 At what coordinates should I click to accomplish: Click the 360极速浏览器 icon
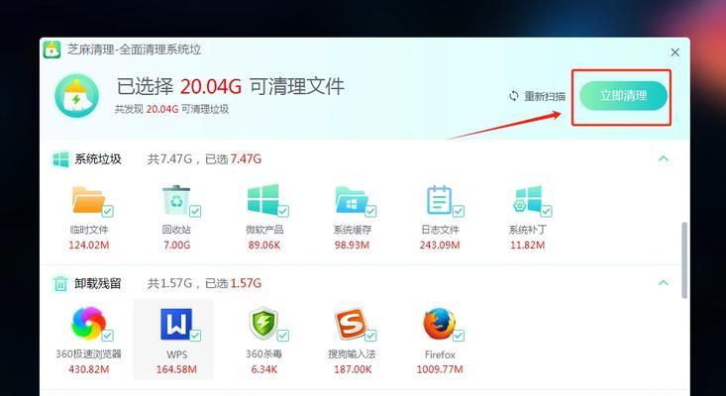coord(88,324)
